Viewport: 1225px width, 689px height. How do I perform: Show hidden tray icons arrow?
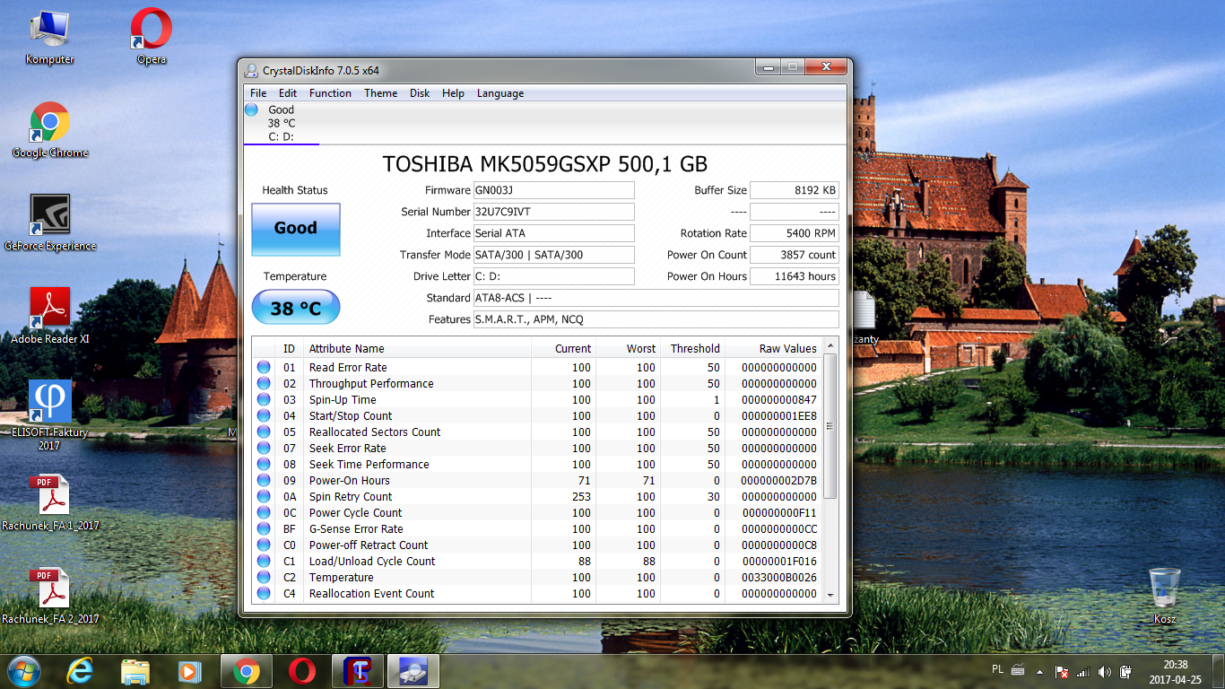pos(1039,671)
